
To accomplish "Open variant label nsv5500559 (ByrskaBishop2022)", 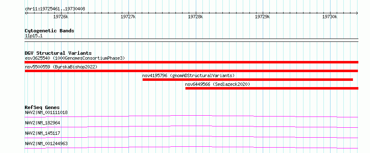I will 61,67.
